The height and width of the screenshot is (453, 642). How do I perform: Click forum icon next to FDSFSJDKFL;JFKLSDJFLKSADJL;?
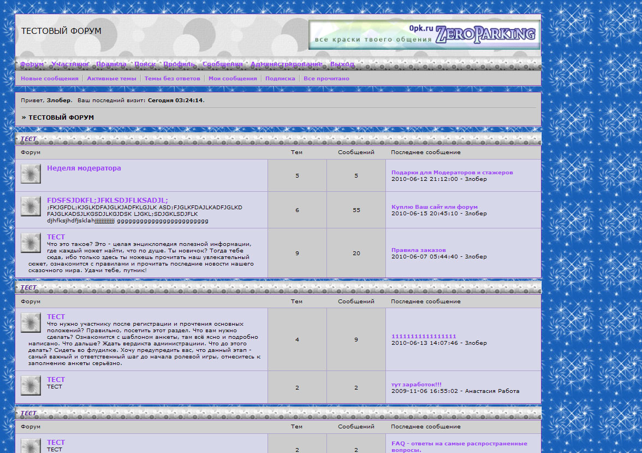pos(31,206)
